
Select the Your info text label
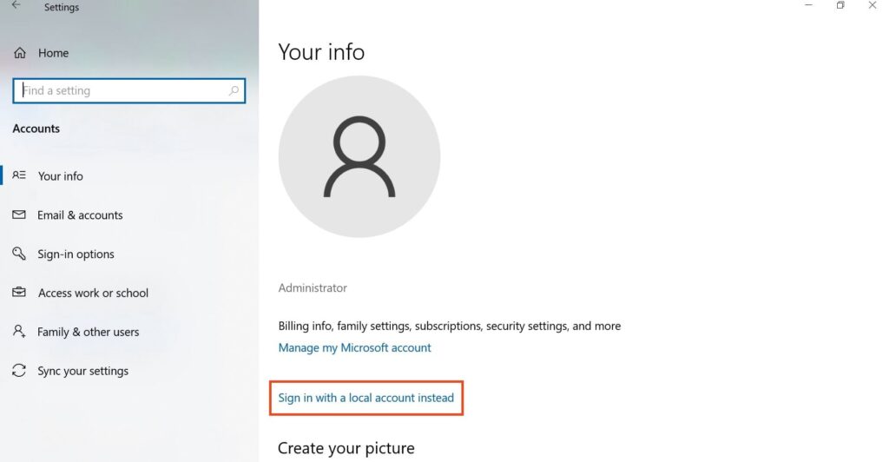coord(61,175)
